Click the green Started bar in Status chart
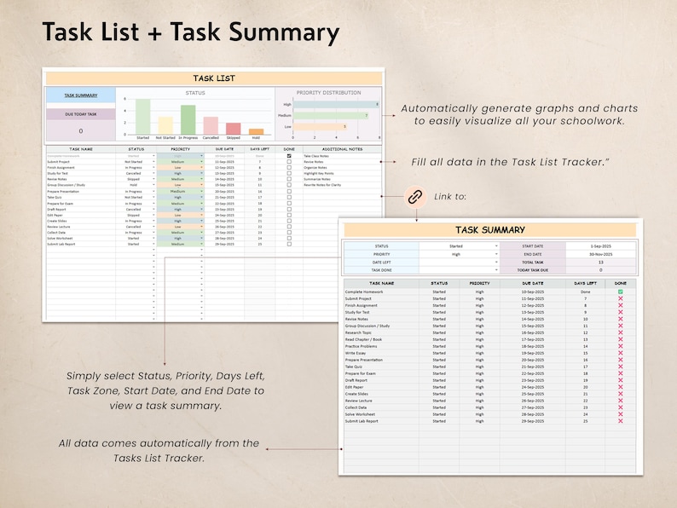 point(143,117)
